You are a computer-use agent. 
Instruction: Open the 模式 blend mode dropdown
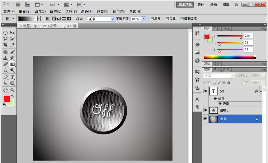113,19
